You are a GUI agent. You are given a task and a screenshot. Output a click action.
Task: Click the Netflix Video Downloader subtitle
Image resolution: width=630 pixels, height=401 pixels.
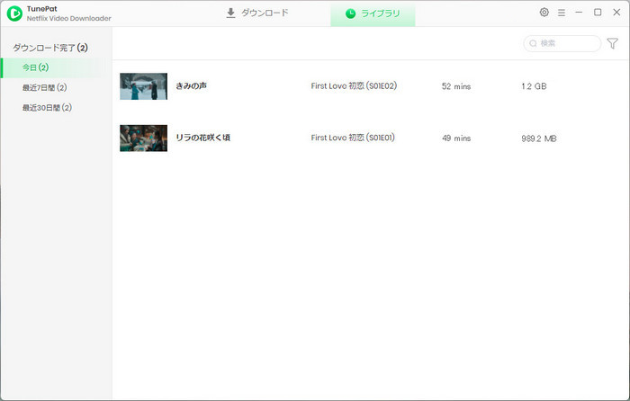[69, 19]
